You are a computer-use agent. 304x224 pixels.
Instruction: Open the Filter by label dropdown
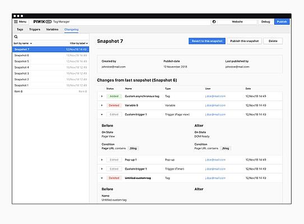[x=79, y=43]
